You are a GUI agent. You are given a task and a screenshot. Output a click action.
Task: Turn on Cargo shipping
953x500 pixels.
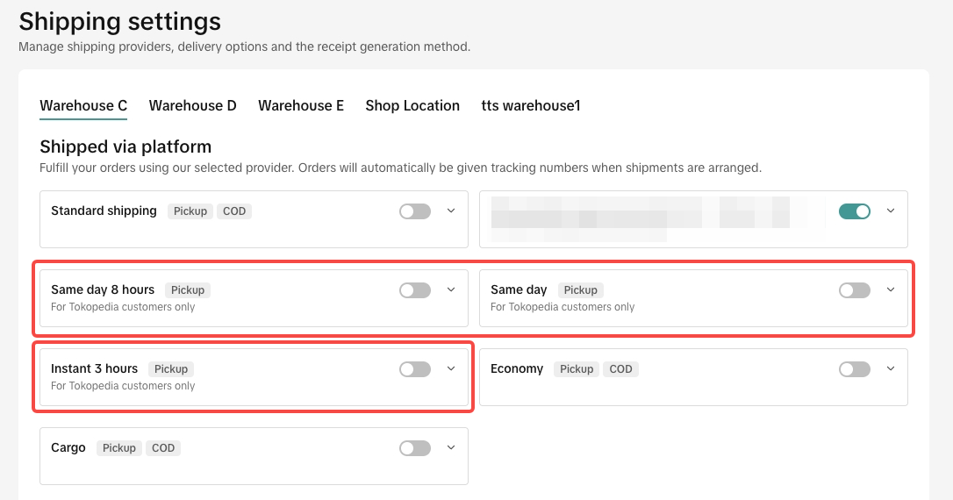pos(414,448)
